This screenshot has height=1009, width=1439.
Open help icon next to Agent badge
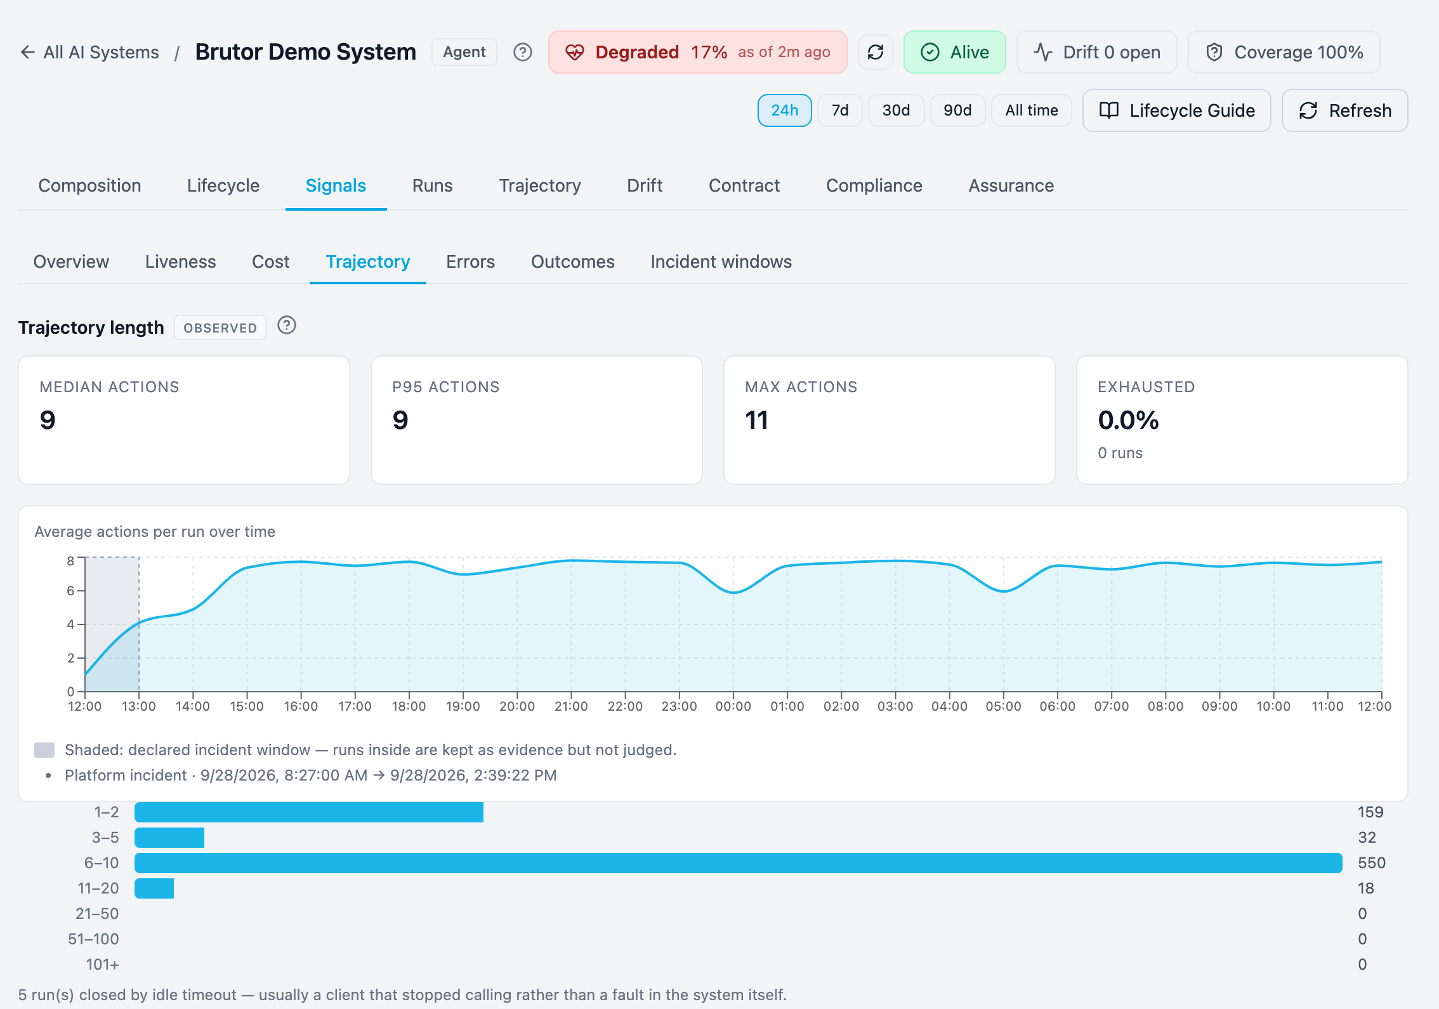(x=523, y=52)
